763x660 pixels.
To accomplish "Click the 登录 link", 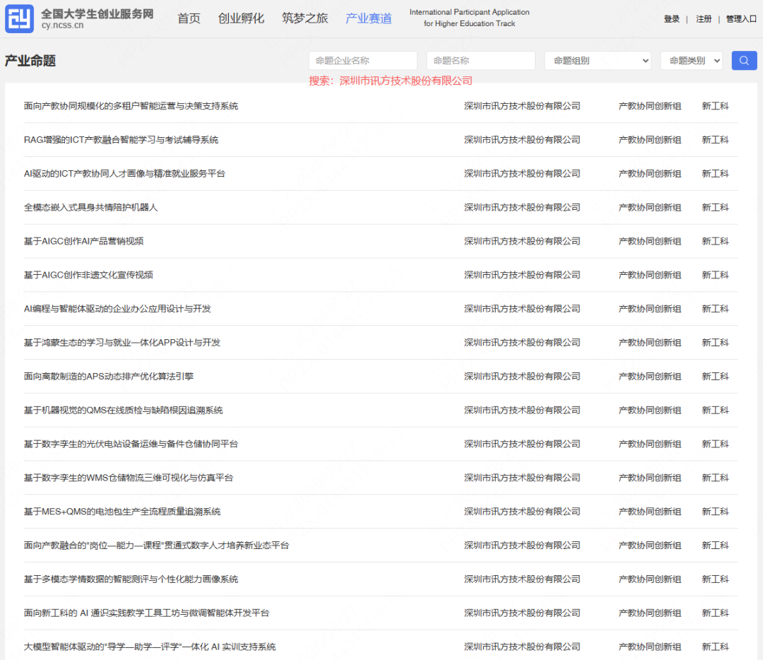I will [672, 19].
